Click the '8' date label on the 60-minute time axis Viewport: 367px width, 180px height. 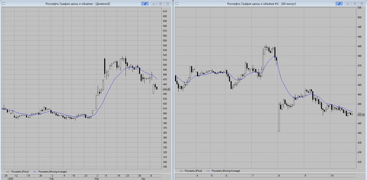point(279,175)
